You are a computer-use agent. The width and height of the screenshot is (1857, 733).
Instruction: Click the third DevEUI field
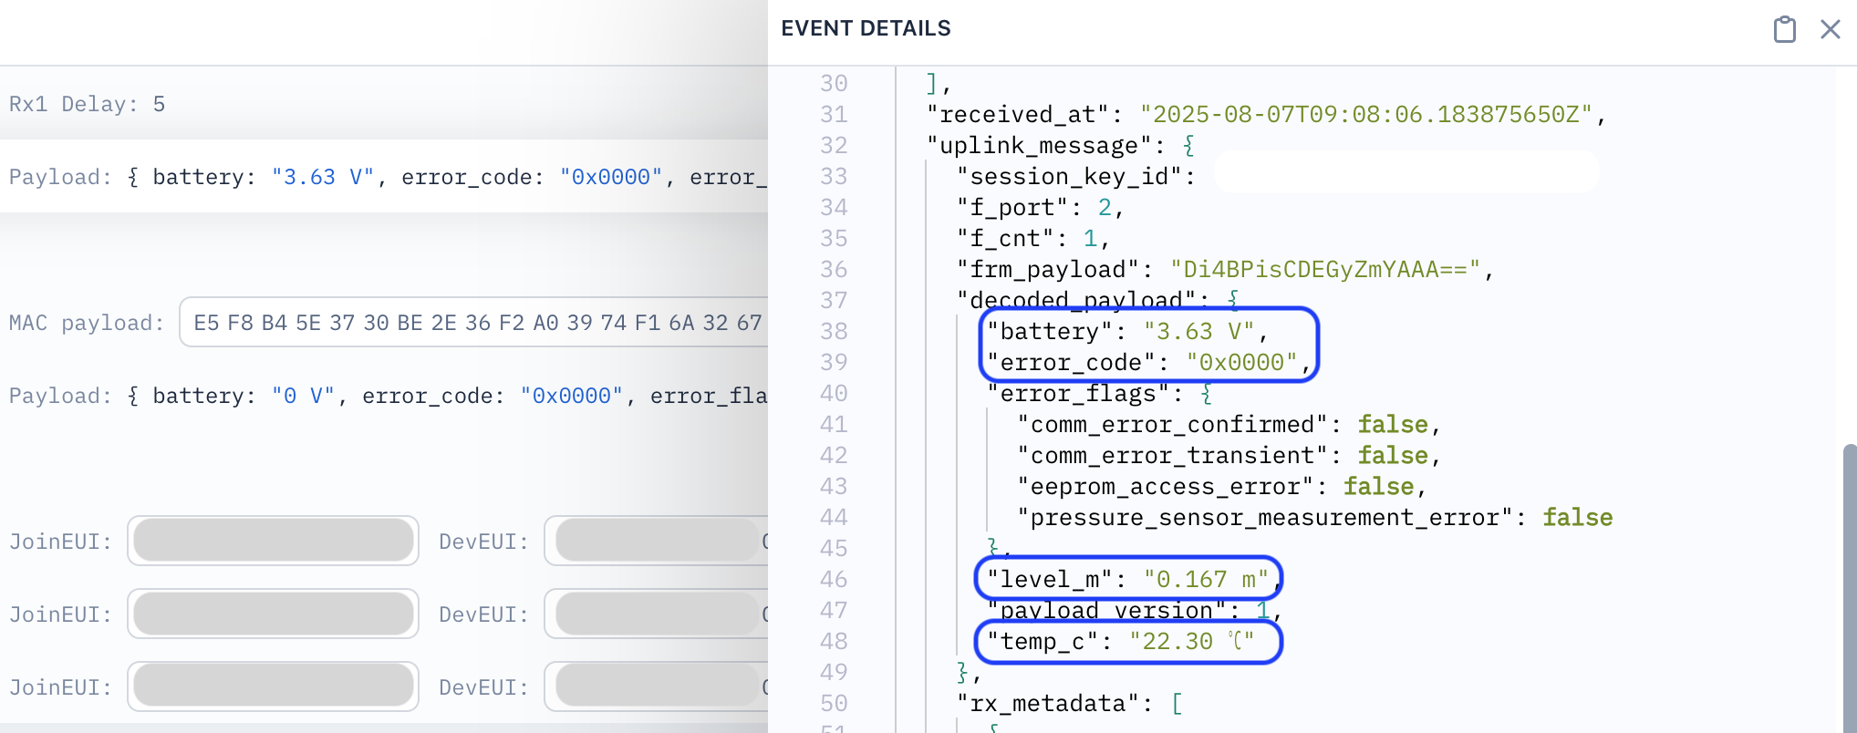click(x=657, y=687)
